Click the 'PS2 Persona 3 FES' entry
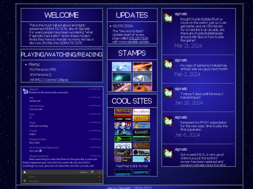The image size is (253, 189). pyautogui.click(x=43, y=70)
